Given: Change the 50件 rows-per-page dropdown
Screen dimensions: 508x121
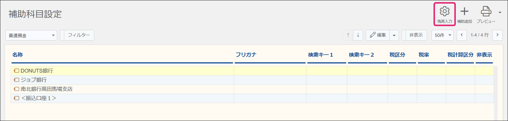Looking at the screenshot, I should [443, 35].
